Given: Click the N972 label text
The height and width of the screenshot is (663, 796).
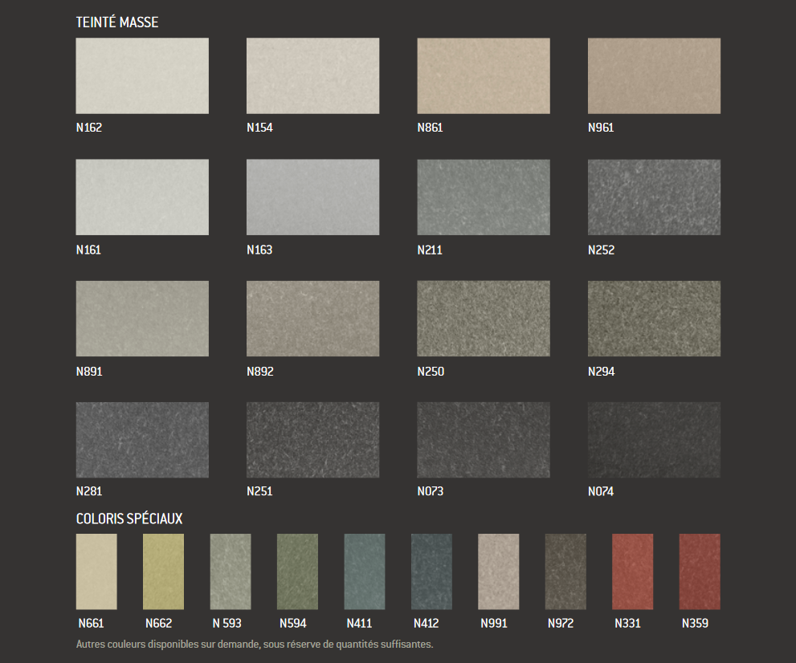Looking at the screenshot, I should (561, 623).
